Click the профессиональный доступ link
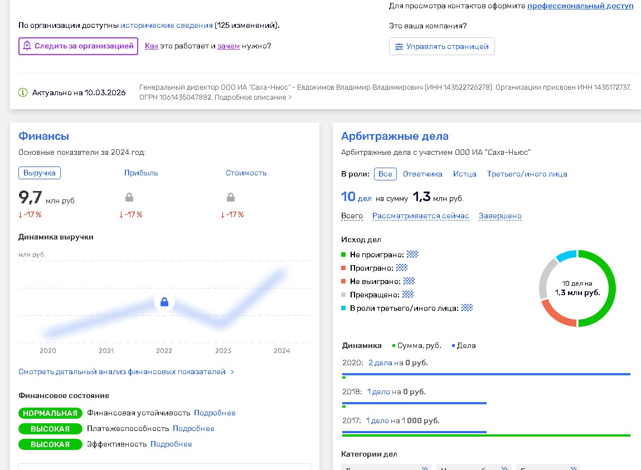 click(x=580, y=6)
